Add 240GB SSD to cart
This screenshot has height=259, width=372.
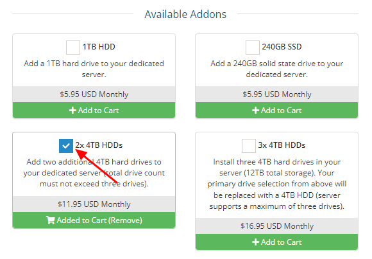[x=276, y=110]
